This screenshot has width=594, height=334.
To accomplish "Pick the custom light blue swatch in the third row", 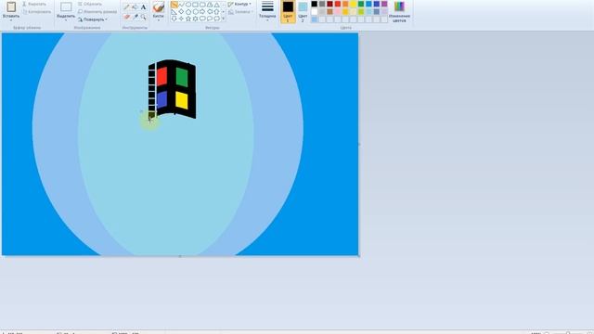I will (x=315, y=19).
